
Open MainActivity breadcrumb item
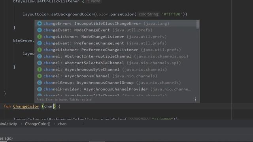click(x=8, y=124)
